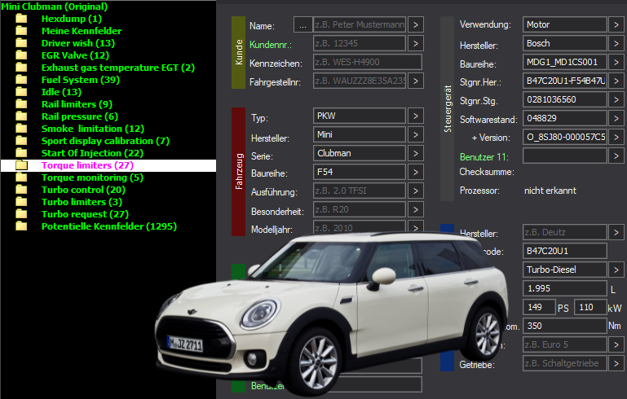Open the Sport display calibration folder icon
This screenshot has height=399, width=627.
[x=21, y=141]
